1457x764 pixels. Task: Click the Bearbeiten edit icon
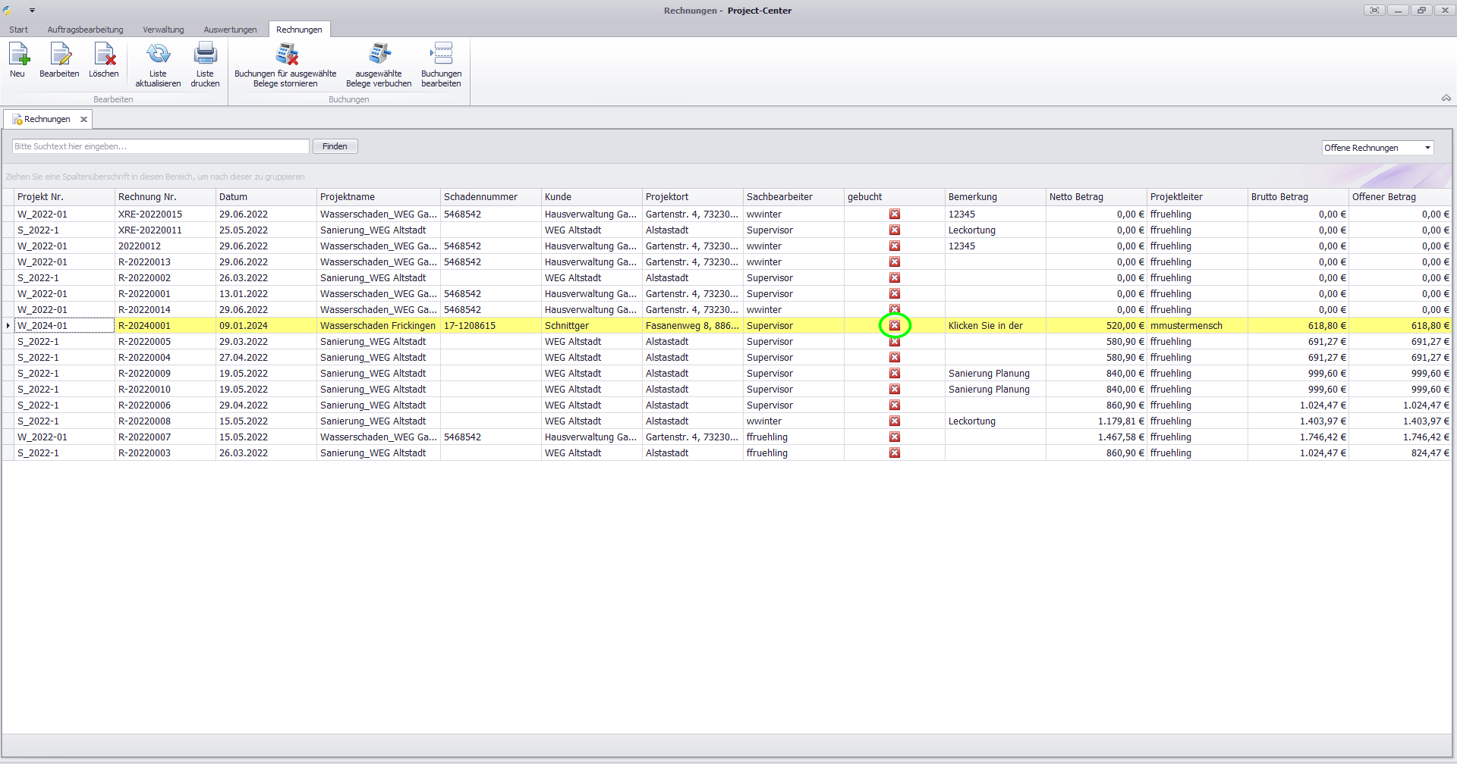pos(59,55)
